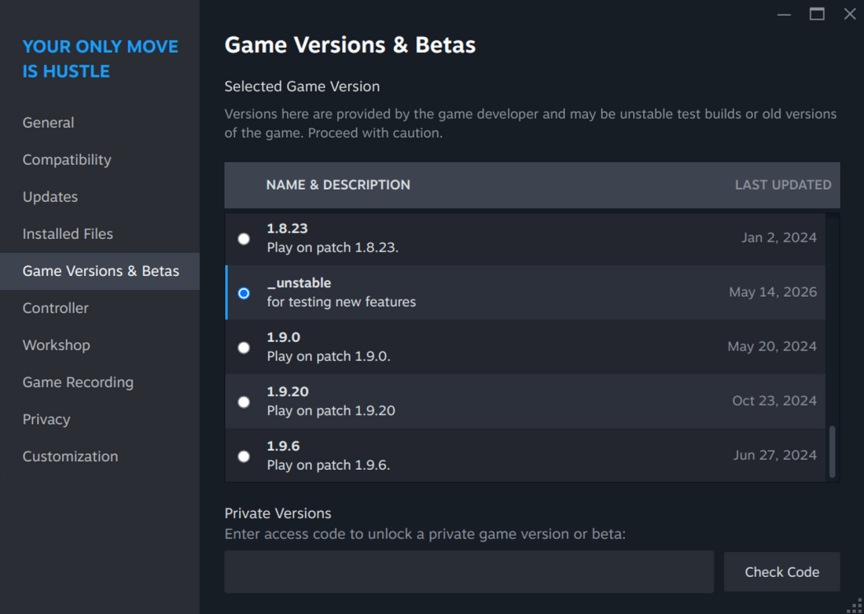Select the 1.9.0 version radio button
Viewport: 864px width, 614px height.
pyautogui.click(x=243, y=348)
